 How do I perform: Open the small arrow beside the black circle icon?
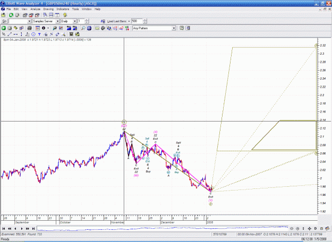[48, 28]
